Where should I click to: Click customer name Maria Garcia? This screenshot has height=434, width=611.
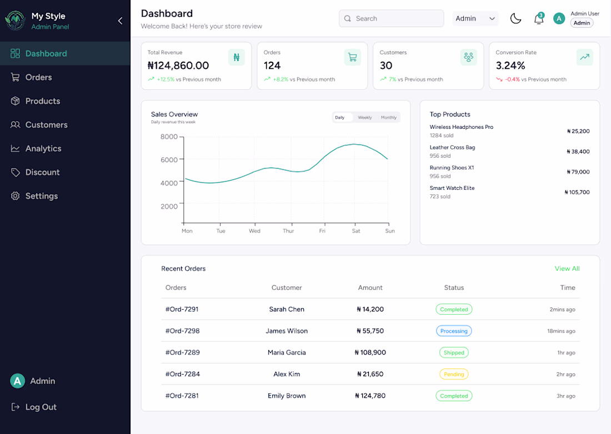click(x=287, y=352)
